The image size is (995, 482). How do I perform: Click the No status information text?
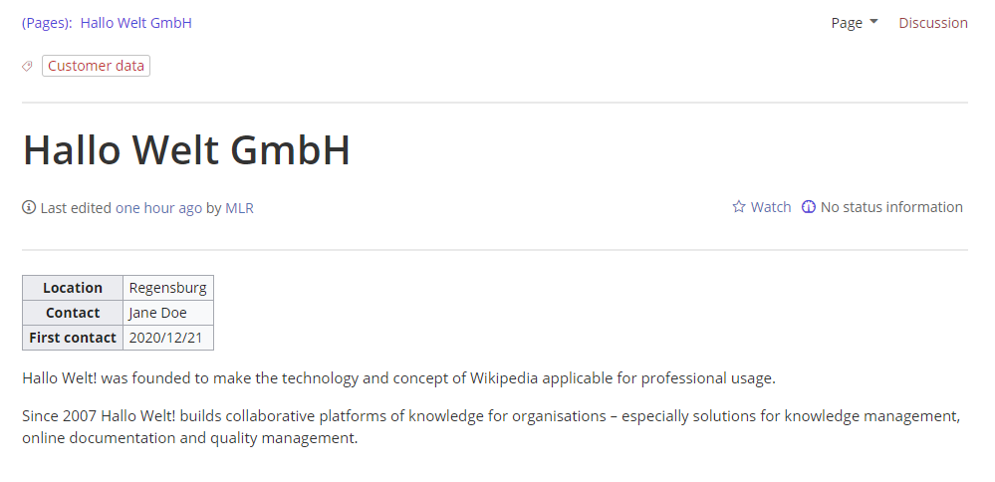click(x=891, y=207)
